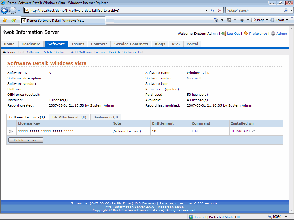The image size is (294, 220).
Task: Open the Page menu dropdown
Action: tap(260, 20)
